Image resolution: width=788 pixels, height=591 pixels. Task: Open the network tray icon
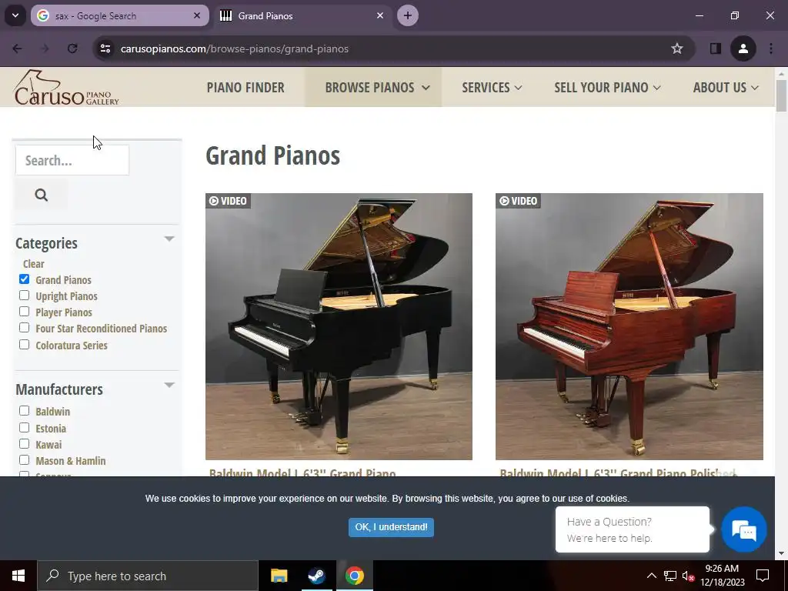tap(670, 576)
